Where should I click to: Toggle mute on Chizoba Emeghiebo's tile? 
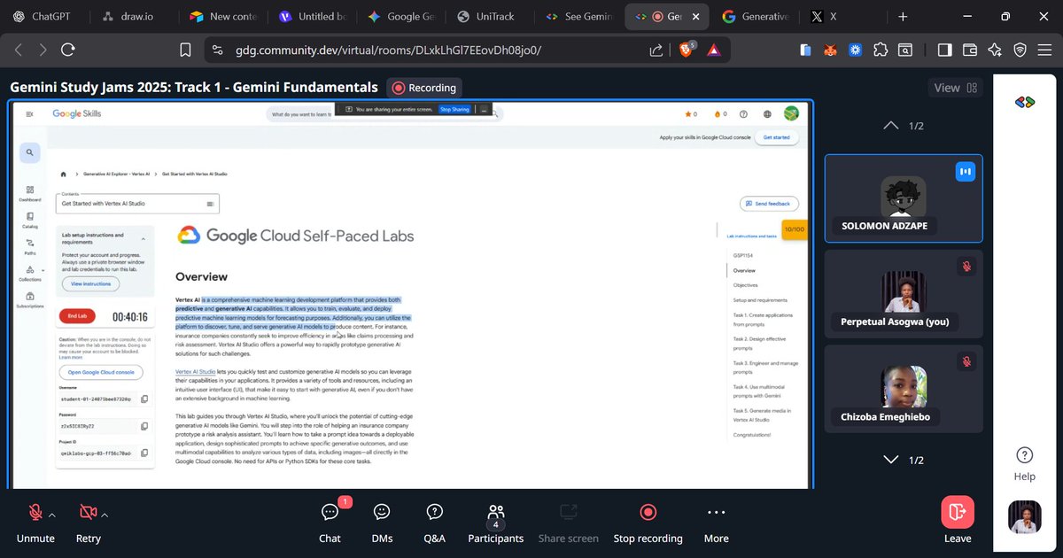point(966,361)
